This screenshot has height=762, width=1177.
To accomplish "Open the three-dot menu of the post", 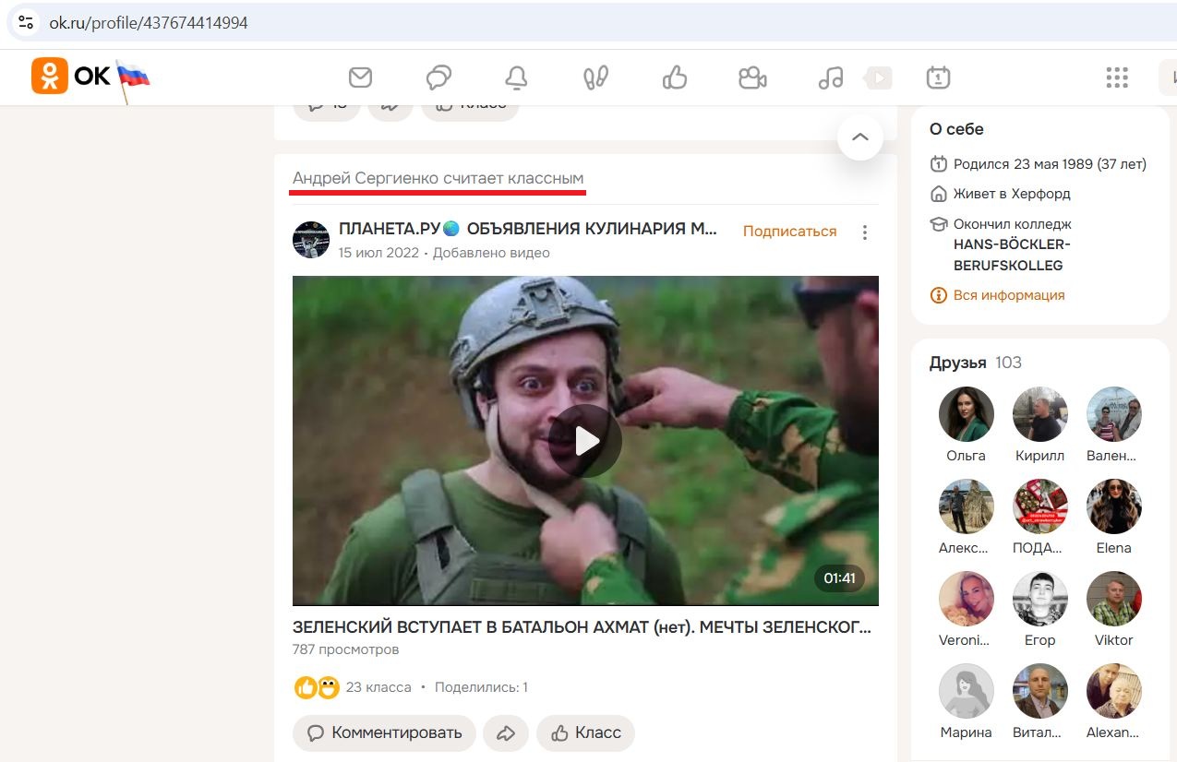I will click(x=865, y=232).
